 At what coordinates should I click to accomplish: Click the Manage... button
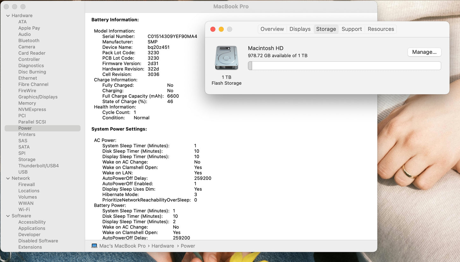pyautogui.click(x=424, y=52)
